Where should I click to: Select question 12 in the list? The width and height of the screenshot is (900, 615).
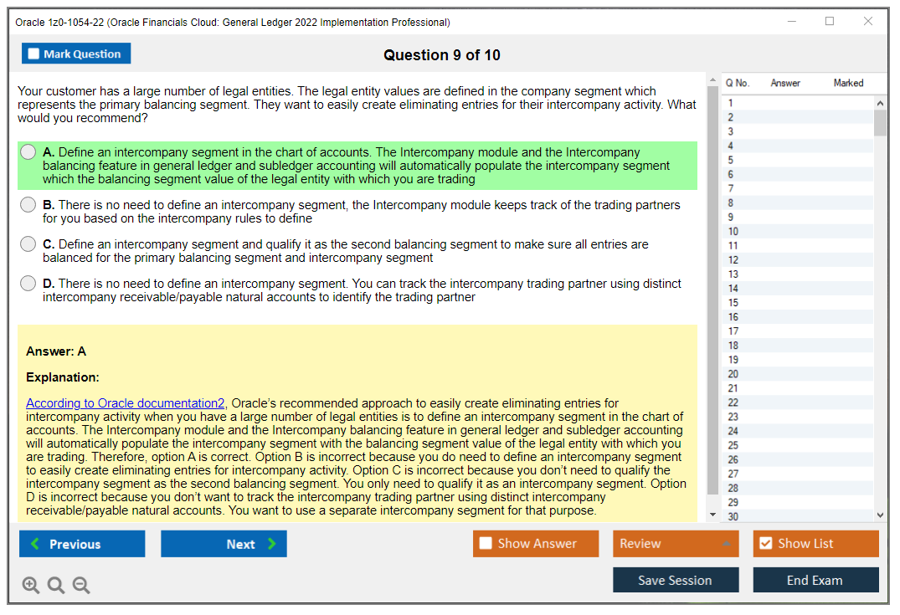(733, 260)
